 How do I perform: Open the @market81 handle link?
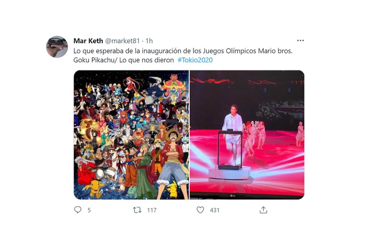122,41
